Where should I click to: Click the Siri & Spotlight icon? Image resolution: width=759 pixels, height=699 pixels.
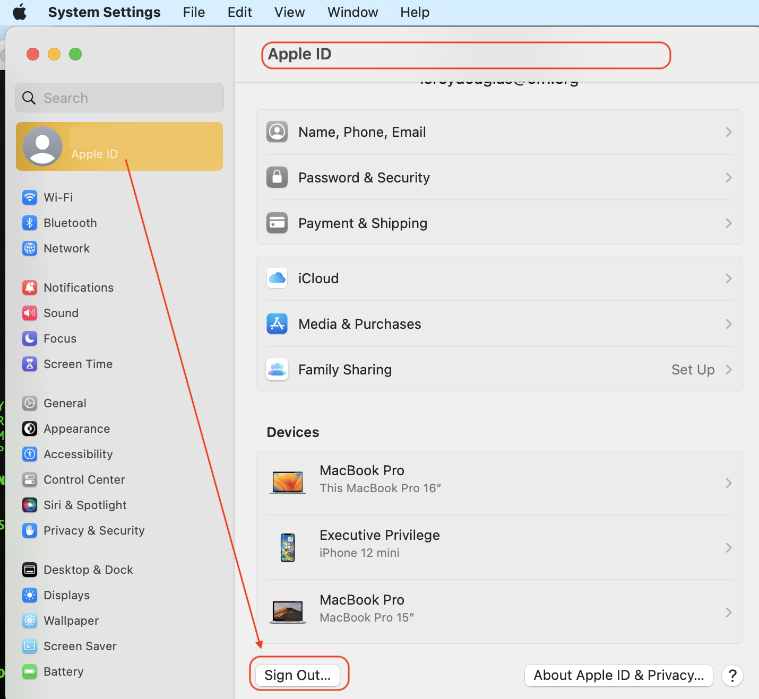(30, 505)
